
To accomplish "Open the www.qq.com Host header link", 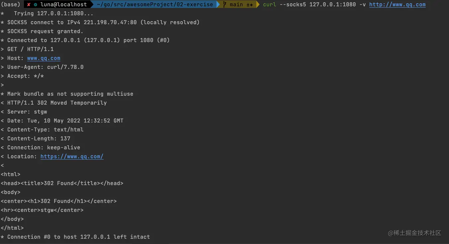I will pyautogui.click(x=44, y=58).
